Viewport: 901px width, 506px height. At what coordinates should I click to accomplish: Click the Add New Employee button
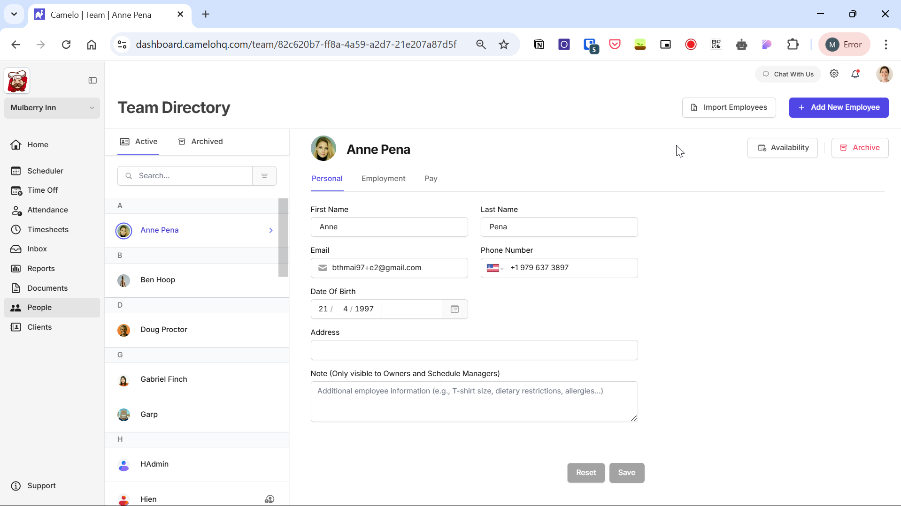(x=839, y=107)
